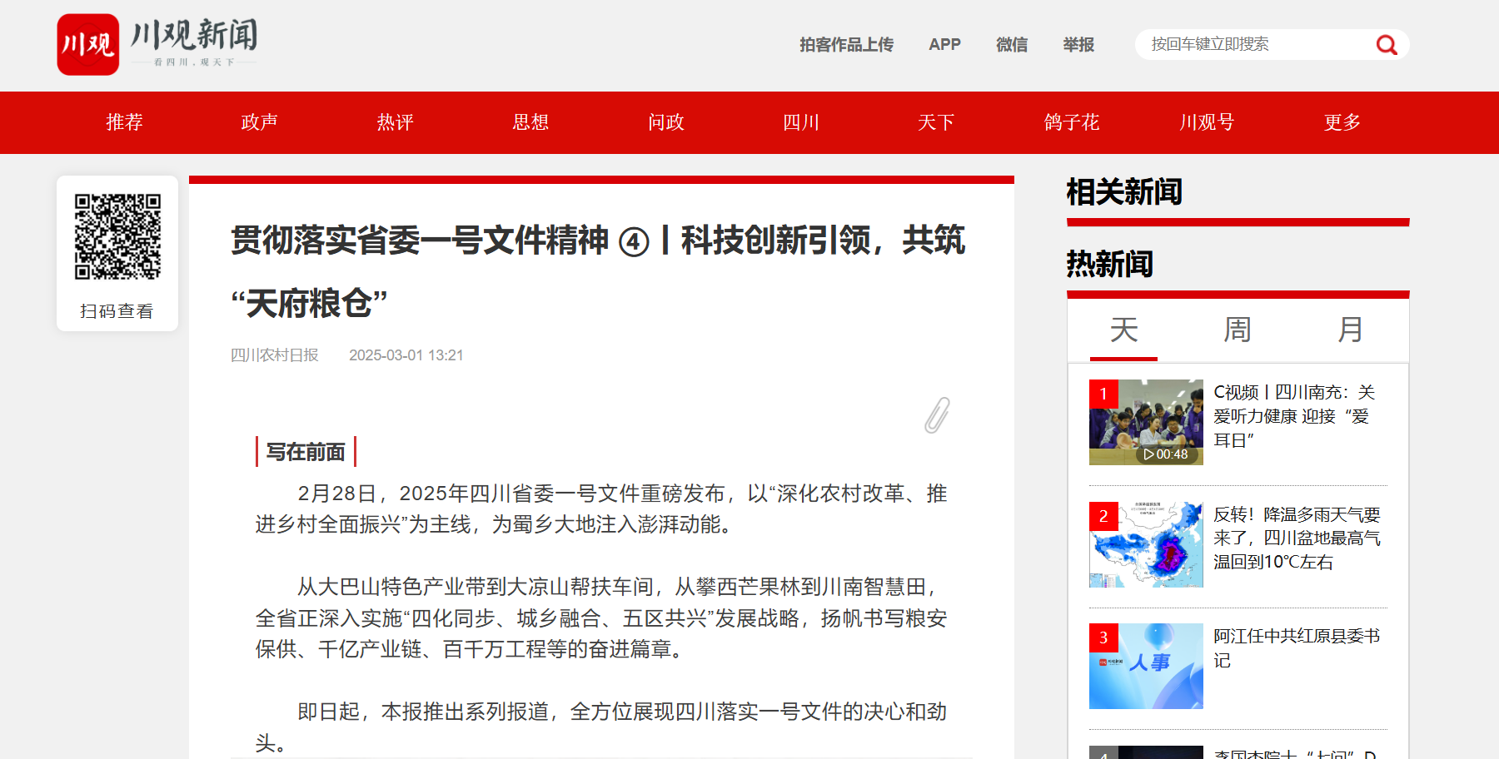Click the 拍客作品上传 link
The width and height of the screenshot is (1499, 759).
846,45
